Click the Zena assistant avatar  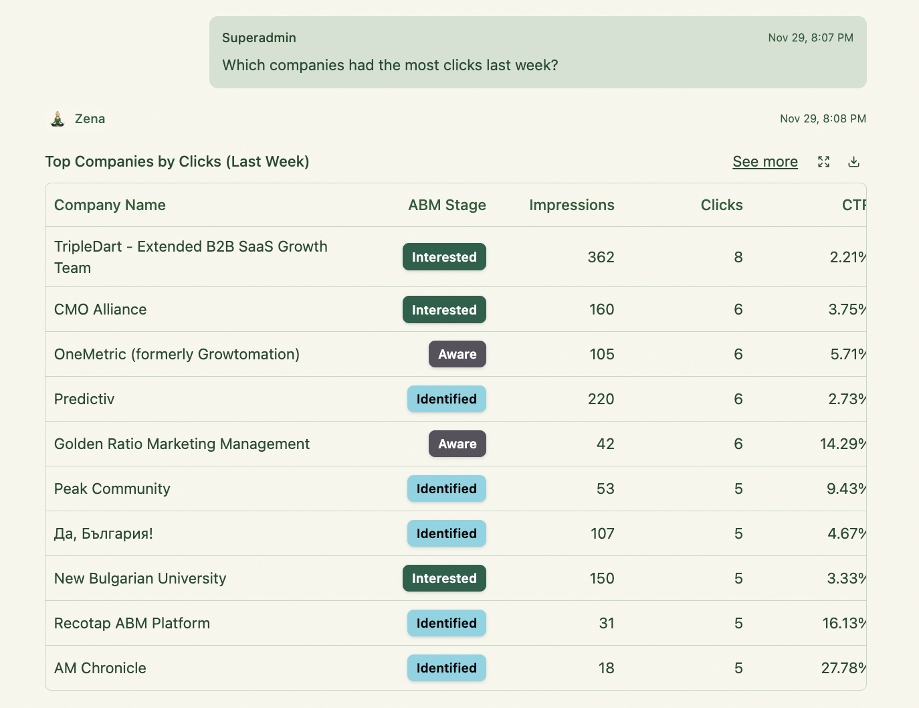click(x=58, y=118)
